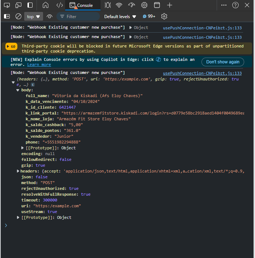255x258 pixels.
Task: Expand the first collapsed Object entry
Action: click(x=131, y=28)
